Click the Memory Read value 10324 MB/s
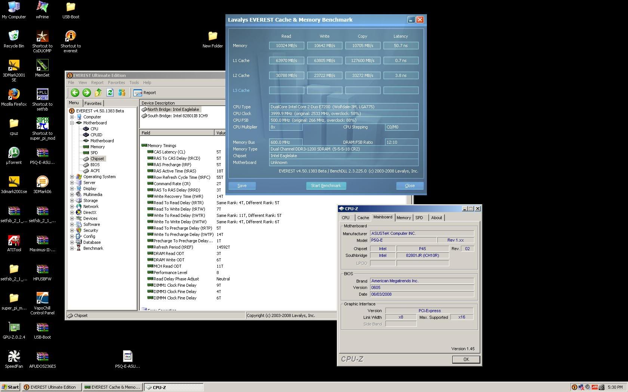 [x=286, y=46]
